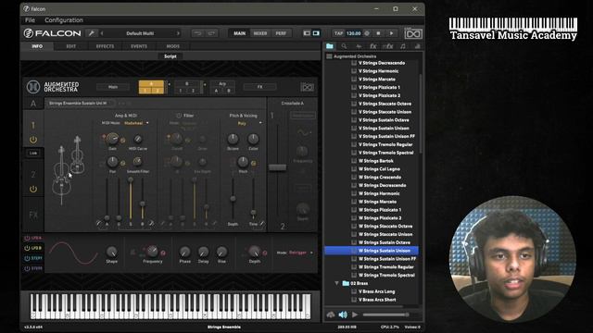Open the fx browser tab
This screenshot has height=333, width=593.
pos(372,46)
